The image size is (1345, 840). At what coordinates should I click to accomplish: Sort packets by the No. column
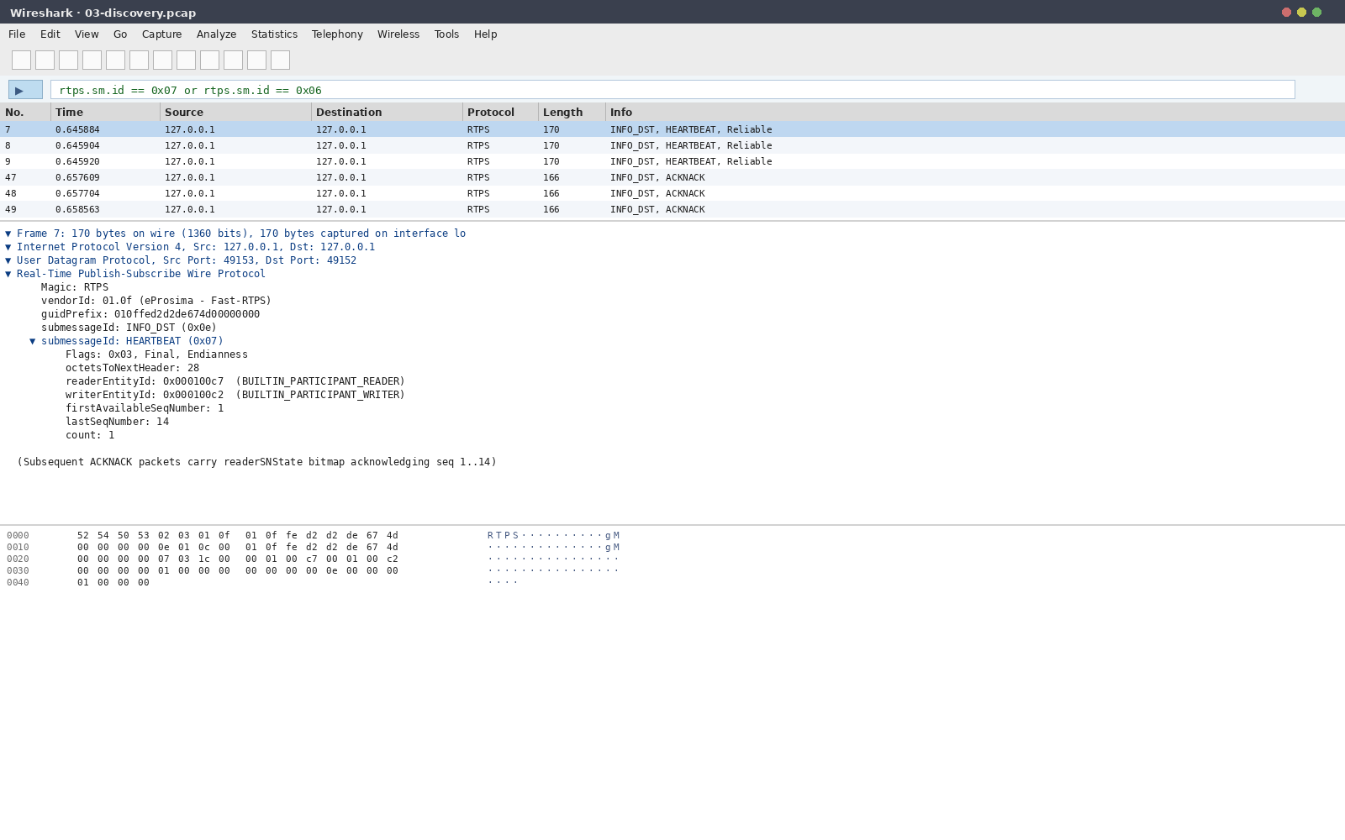[x=25, y=112]
